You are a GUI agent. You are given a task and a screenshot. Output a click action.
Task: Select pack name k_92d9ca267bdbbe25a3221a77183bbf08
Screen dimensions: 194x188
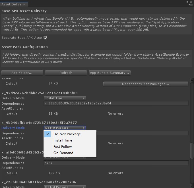(40, 93)
